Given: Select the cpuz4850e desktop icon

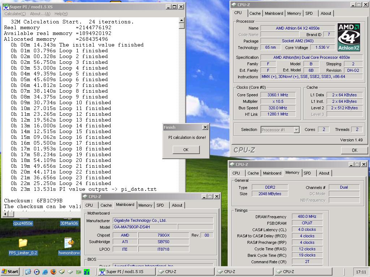Looking at the screenshot, I should pyautogui.click(x=23, y=223).
